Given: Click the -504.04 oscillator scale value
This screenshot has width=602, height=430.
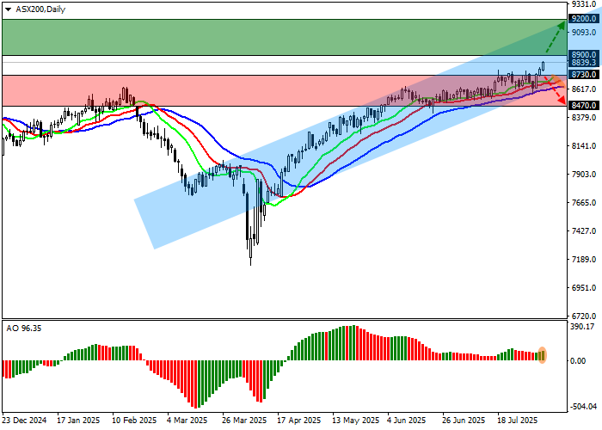Looking at the screenshot, I should [584, 407].
